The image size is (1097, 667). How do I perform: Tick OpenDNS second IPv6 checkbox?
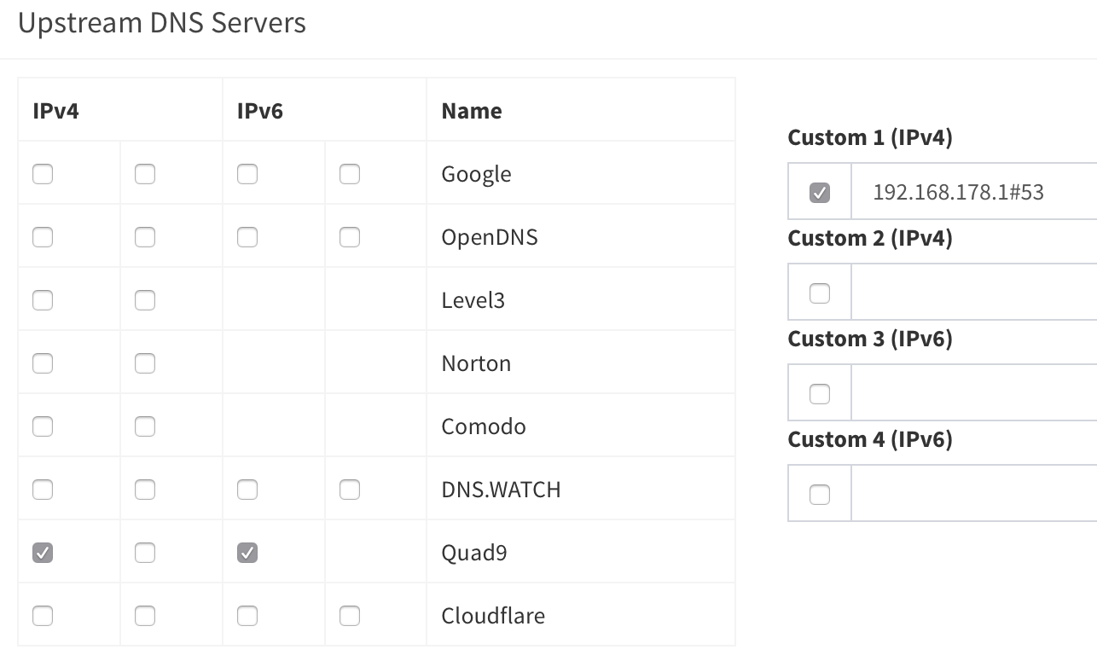[350, 237]
